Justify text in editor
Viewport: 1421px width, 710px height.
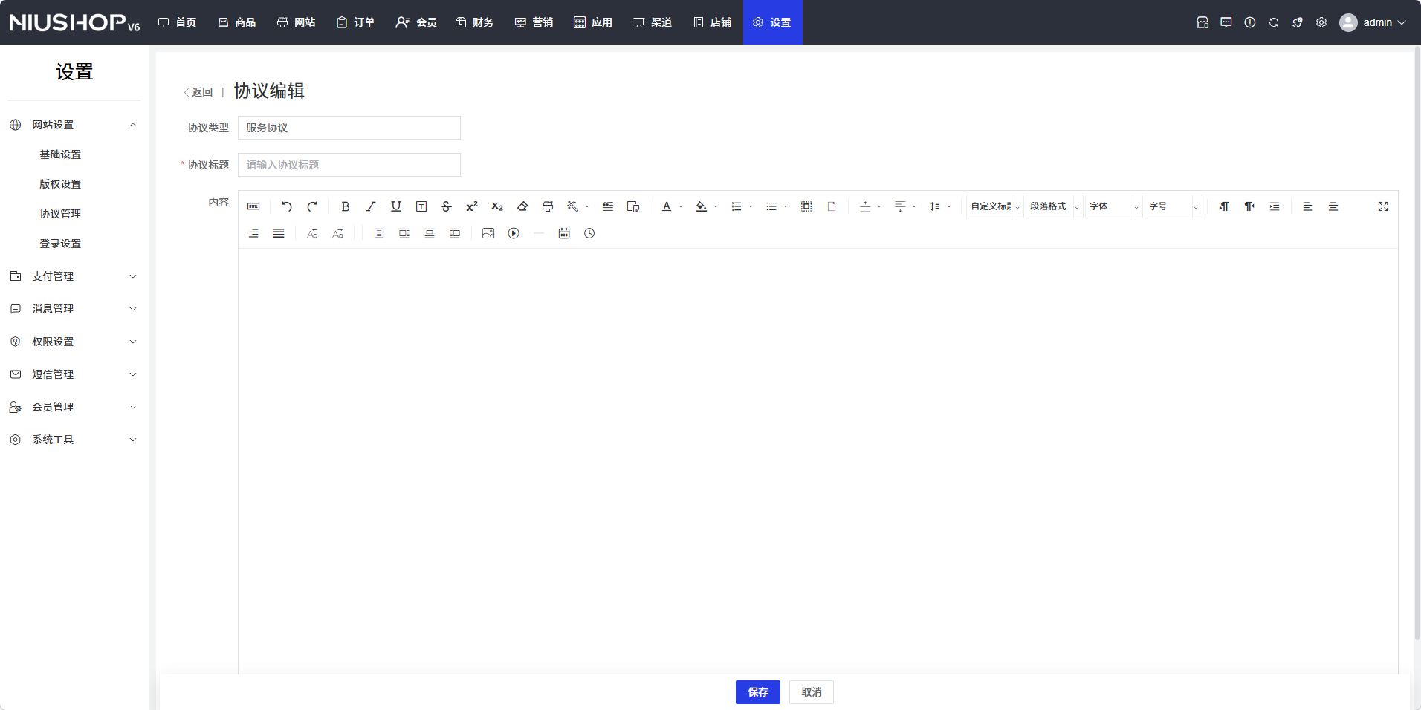(279, 233)
